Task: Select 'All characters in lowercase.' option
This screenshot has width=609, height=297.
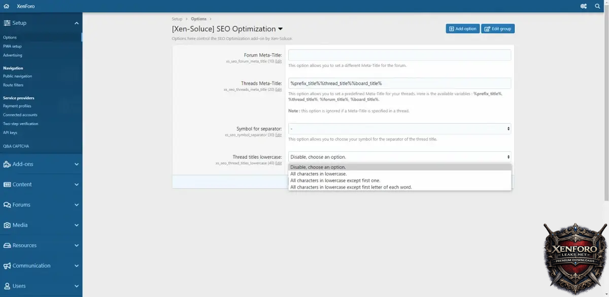Action: [x=318, y=174]
